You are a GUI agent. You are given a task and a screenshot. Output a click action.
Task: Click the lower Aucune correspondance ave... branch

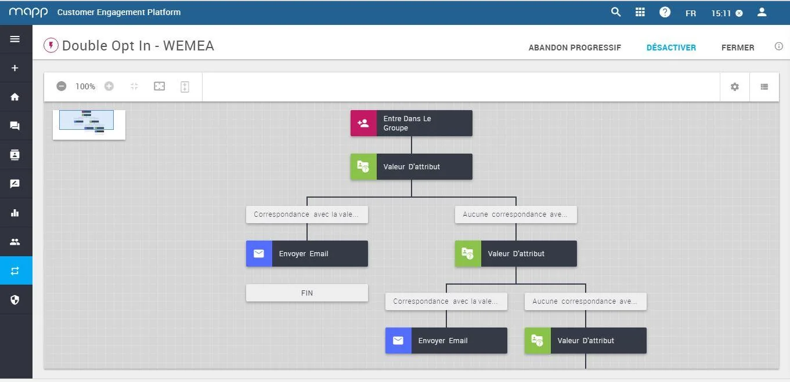[586, 301]
